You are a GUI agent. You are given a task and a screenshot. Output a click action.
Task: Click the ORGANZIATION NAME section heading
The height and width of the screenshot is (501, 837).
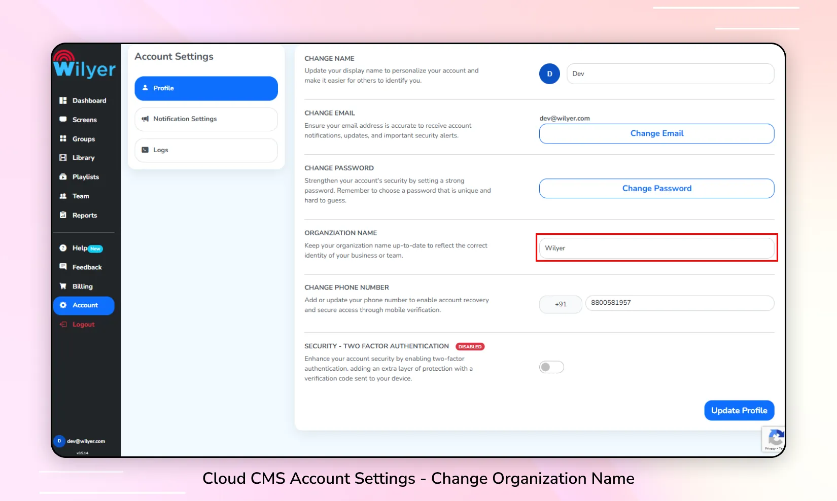point(341,233)
